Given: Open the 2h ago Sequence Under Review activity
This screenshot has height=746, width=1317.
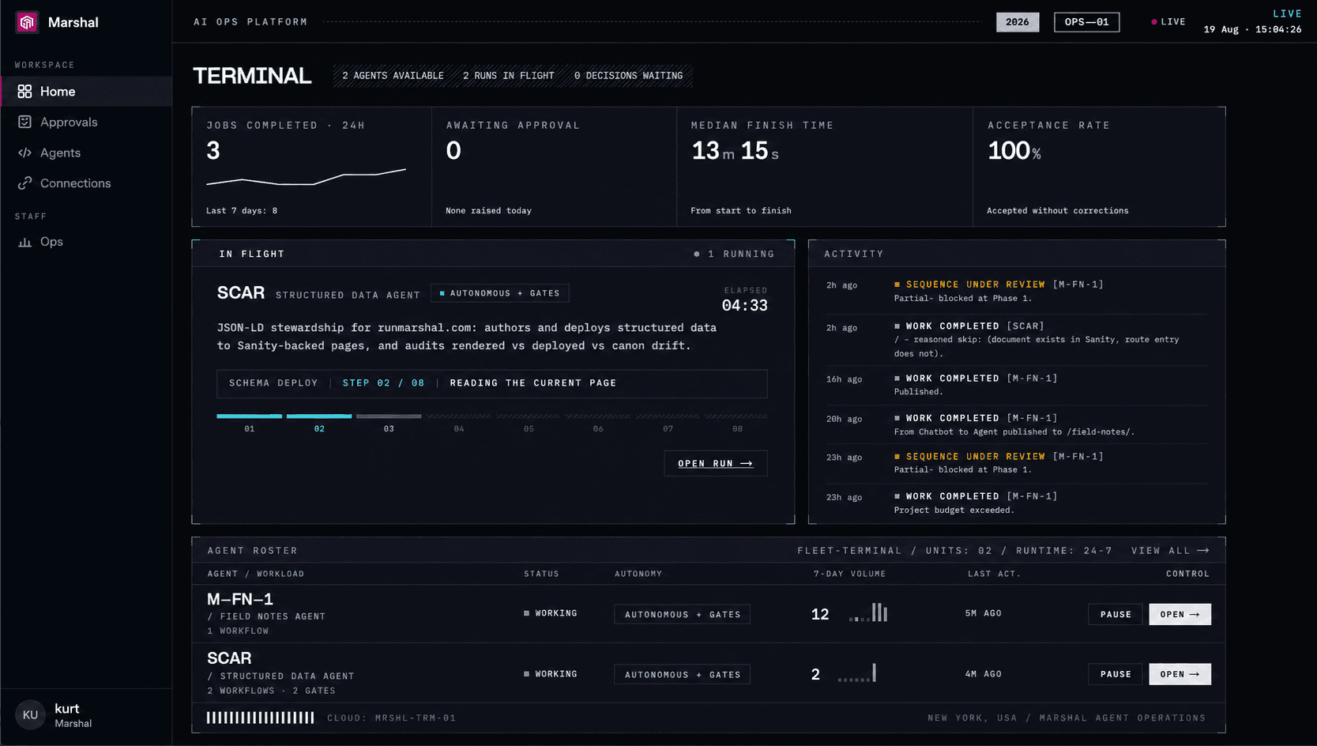Looking at the screenshot, I should 1017,291.
